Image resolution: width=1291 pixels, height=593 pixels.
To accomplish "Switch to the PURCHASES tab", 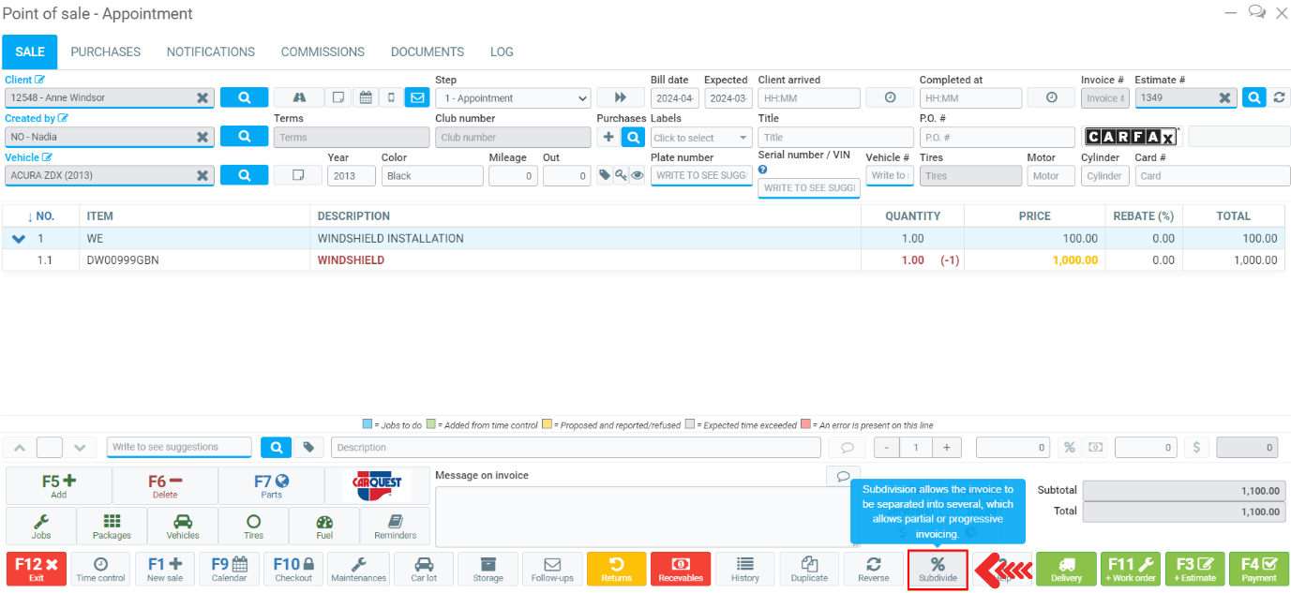I will click(x=105, y=52).
